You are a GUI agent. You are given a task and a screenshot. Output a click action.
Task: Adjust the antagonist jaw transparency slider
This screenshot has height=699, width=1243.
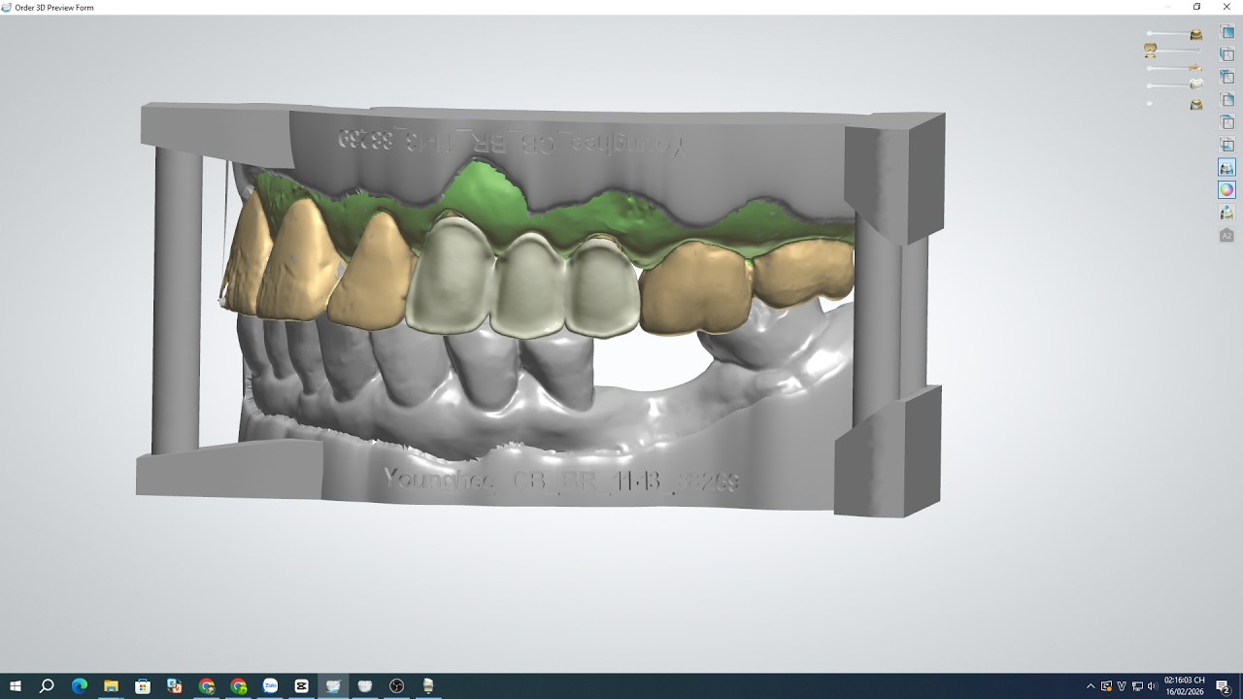[1177, 50]
